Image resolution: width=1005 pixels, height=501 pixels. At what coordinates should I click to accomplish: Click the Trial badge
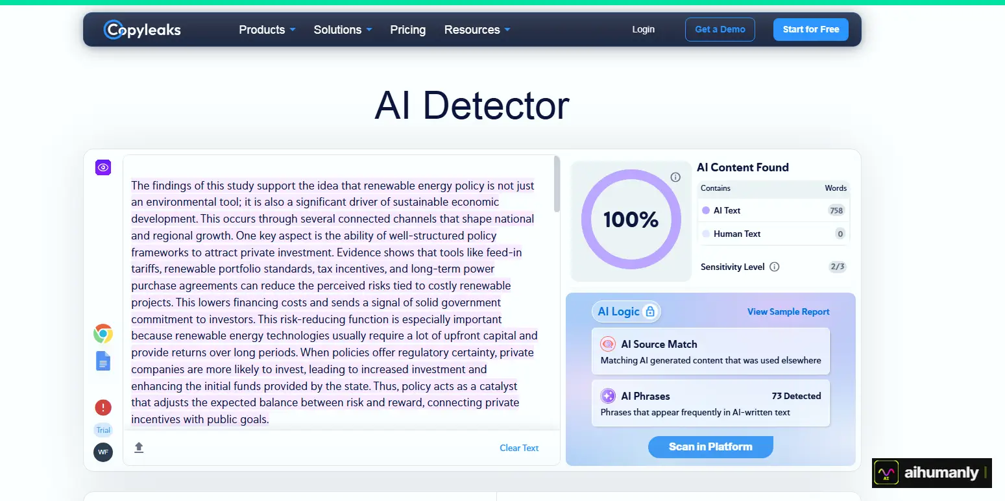point(103,430)
